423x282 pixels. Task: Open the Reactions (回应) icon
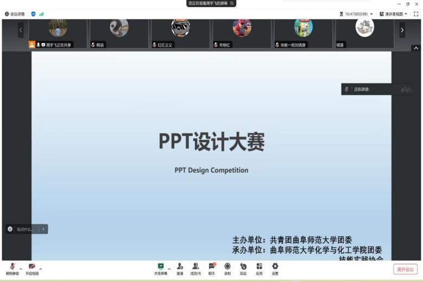pos(243,267)
